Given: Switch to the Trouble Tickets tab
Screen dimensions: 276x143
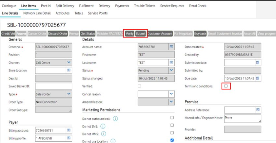Looking at the screenshot, I should 145,6.
